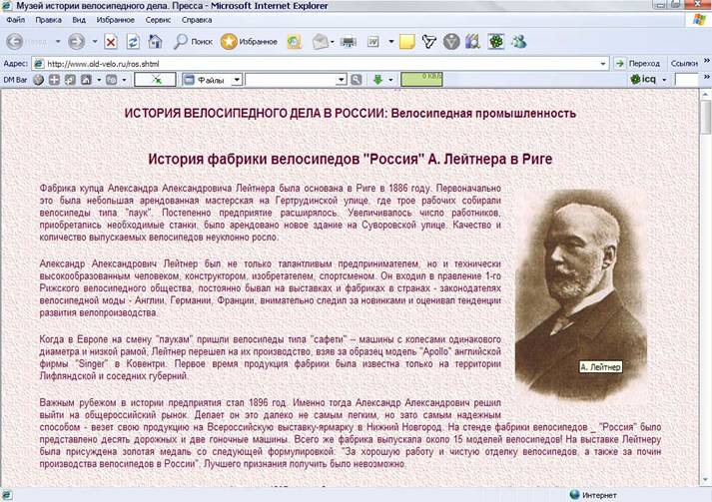Open the Правка menu
This screenshot has width=712, height=502.
48,20
